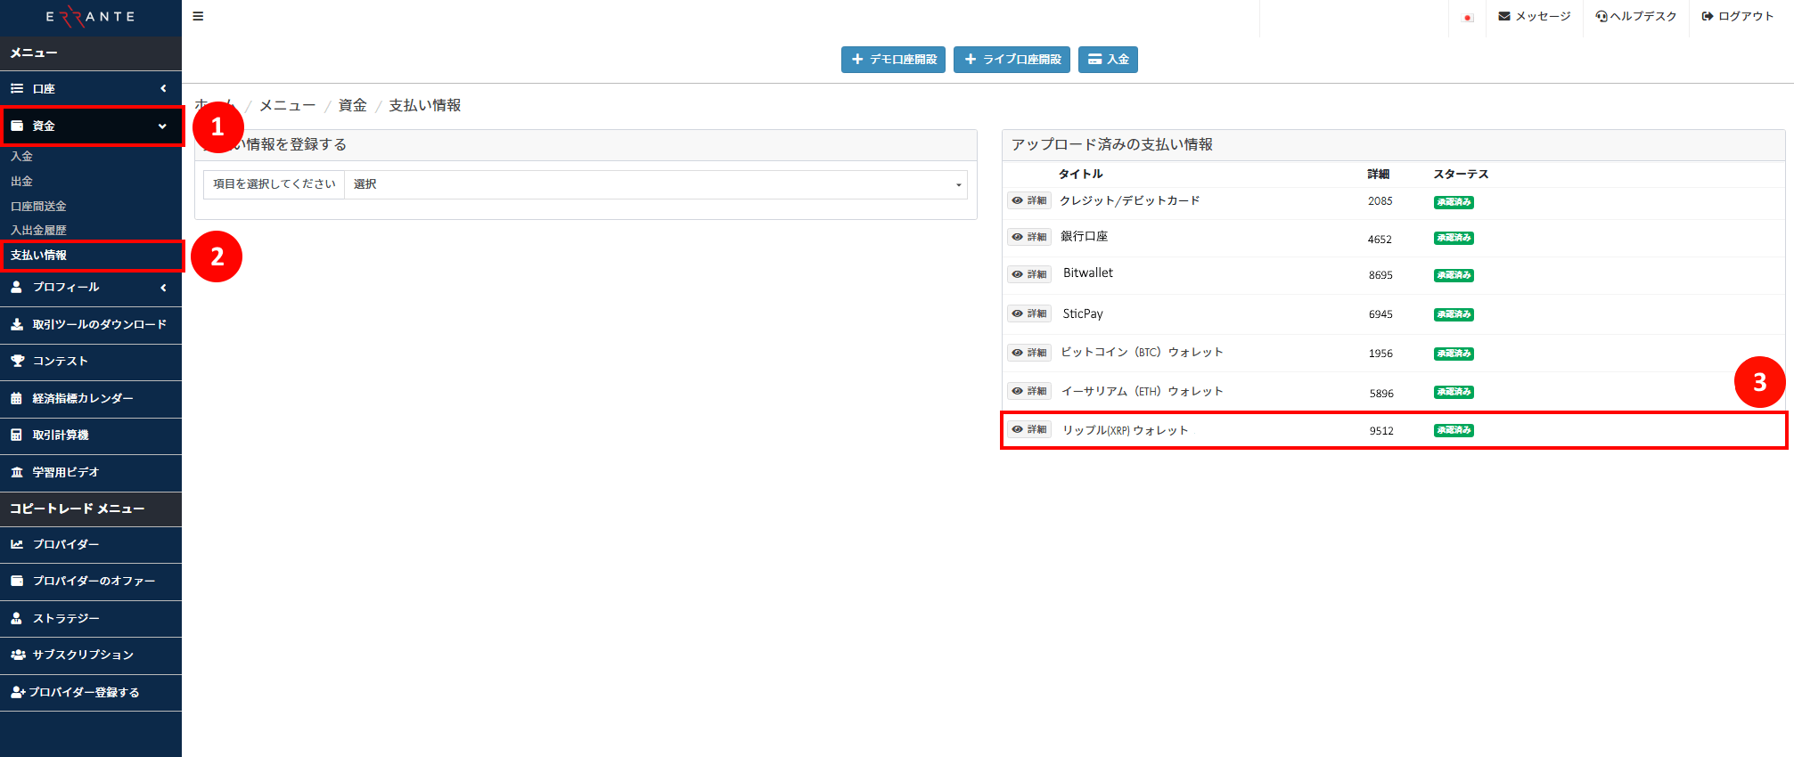Open 取引計算機 in the sidebar
The width and height of the screenshot is (1794, 757).
(91, 435)
